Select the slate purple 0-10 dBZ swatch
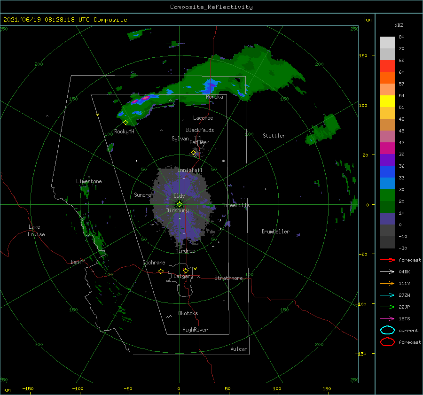 387,218
